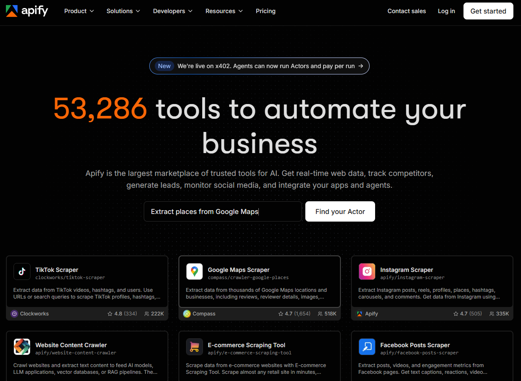This screenshot has height=381, width=521.
Task: Click the Apify logo in header
Action: (x=27, y=11)
